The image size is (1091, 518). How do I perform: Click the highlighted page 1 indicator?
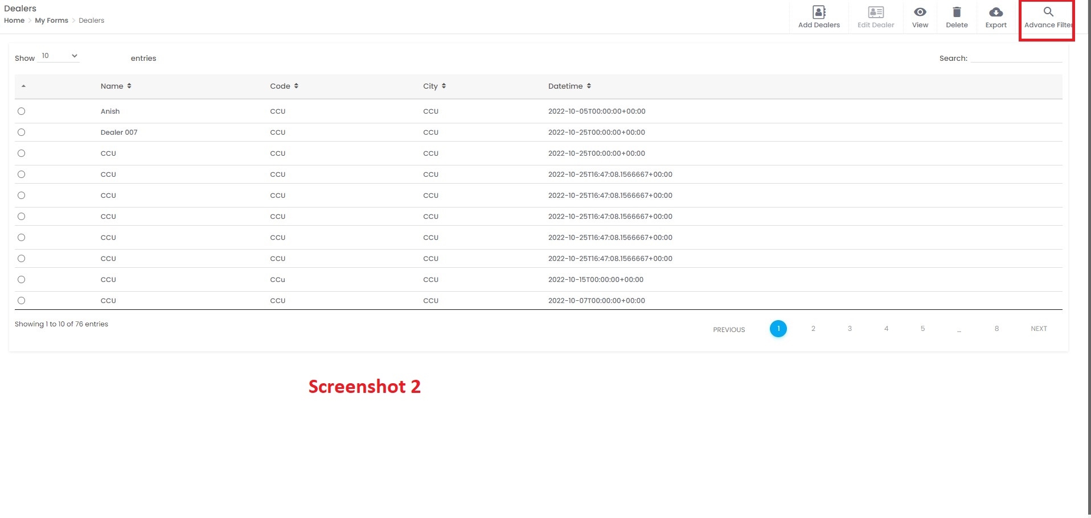[778, 329]
